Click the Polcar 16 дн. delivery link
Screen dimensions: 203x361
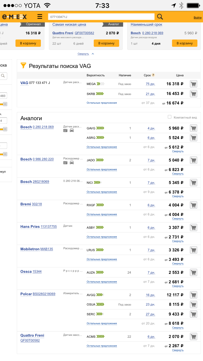(x=150, y=295)
